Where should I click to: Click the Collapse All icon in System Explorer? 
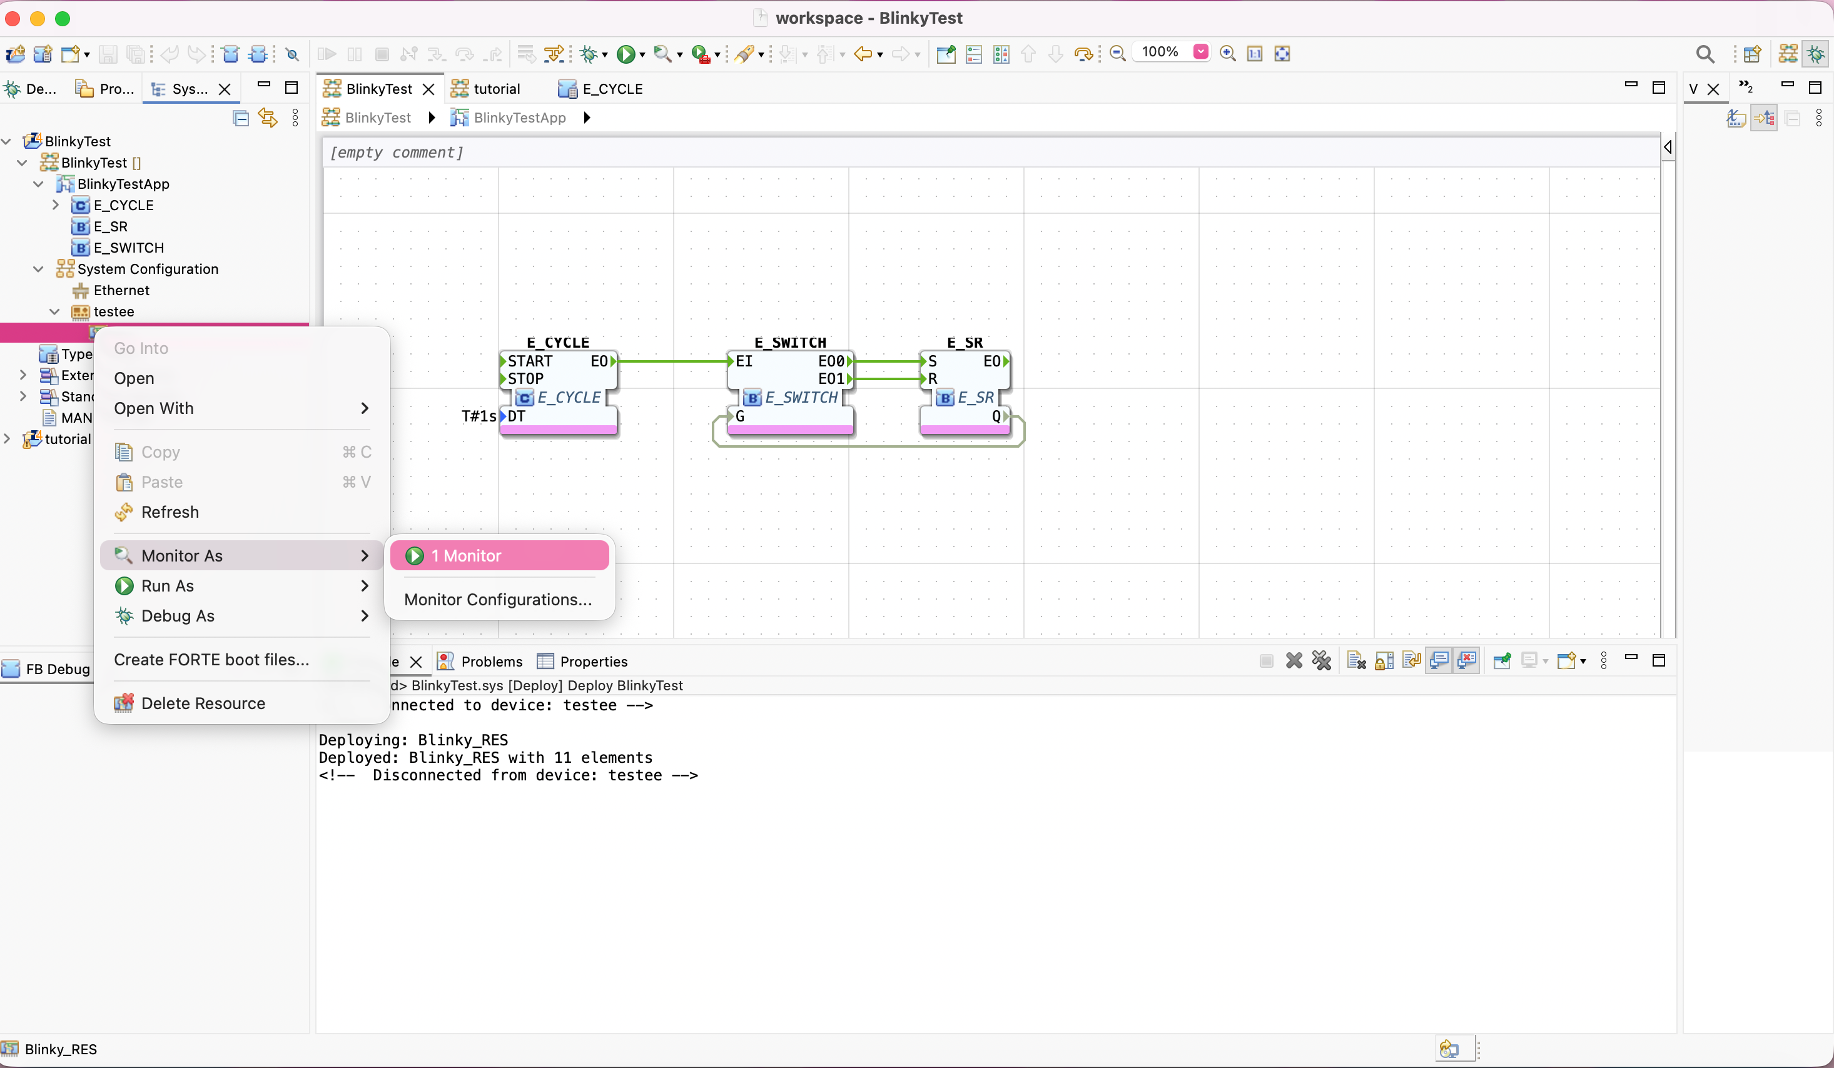[x=241, y=118]
